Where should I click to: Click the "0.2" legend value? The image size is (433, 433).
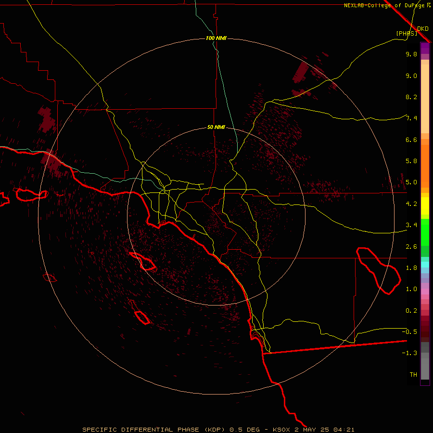(x=411, y=311)
